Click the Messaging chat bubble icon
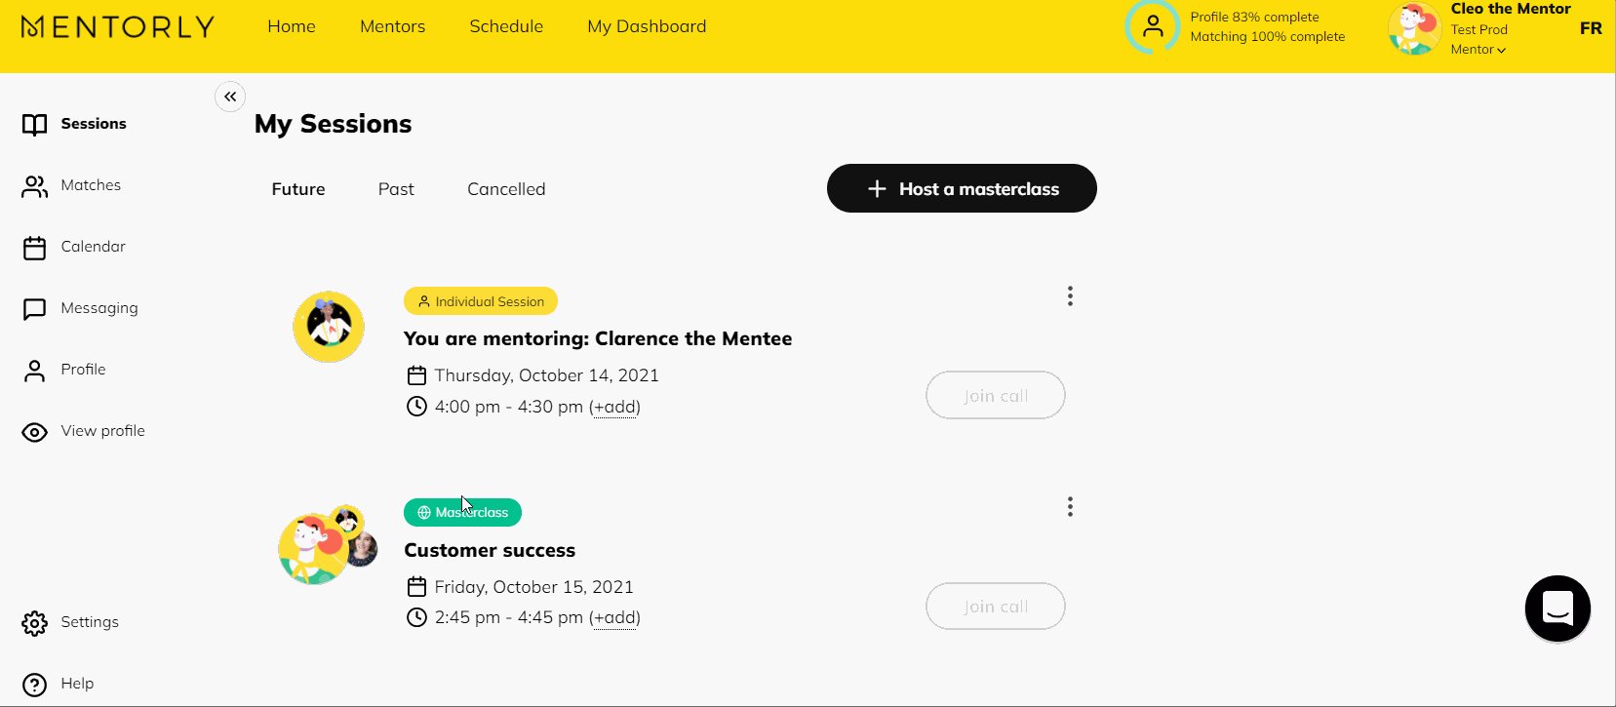The width and height of the screenshot is (1616, 707). [x=35, y=309]
